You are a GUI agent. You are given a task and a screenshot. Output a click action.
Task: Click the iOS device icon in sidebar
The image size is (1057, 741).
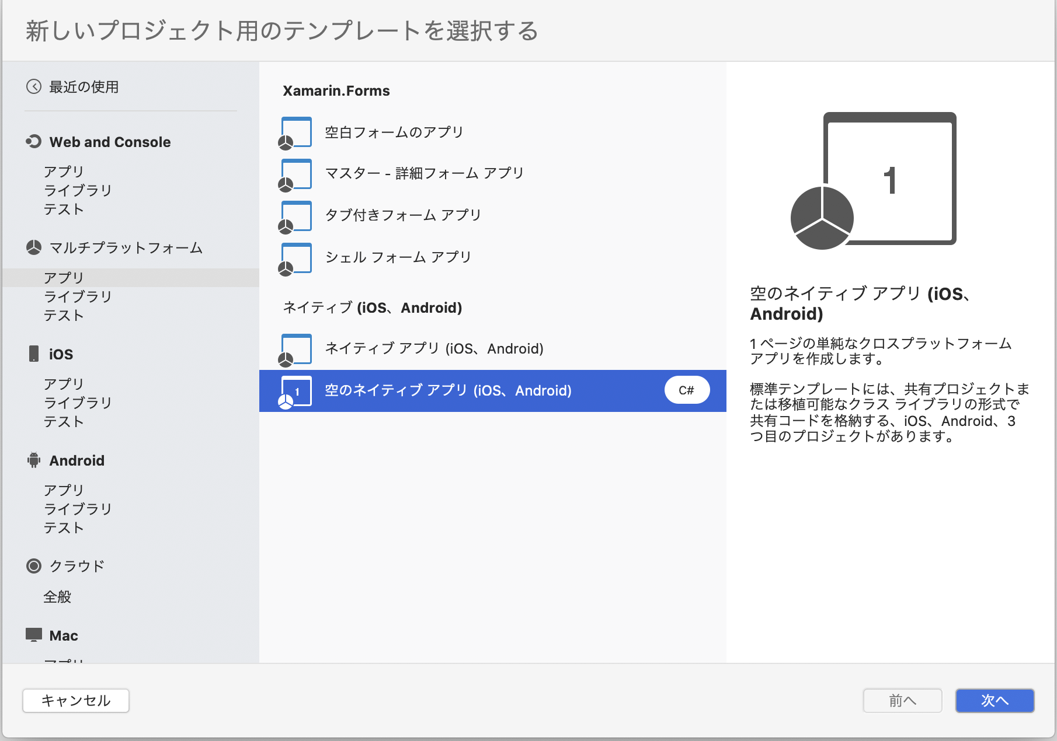(33, 354)
